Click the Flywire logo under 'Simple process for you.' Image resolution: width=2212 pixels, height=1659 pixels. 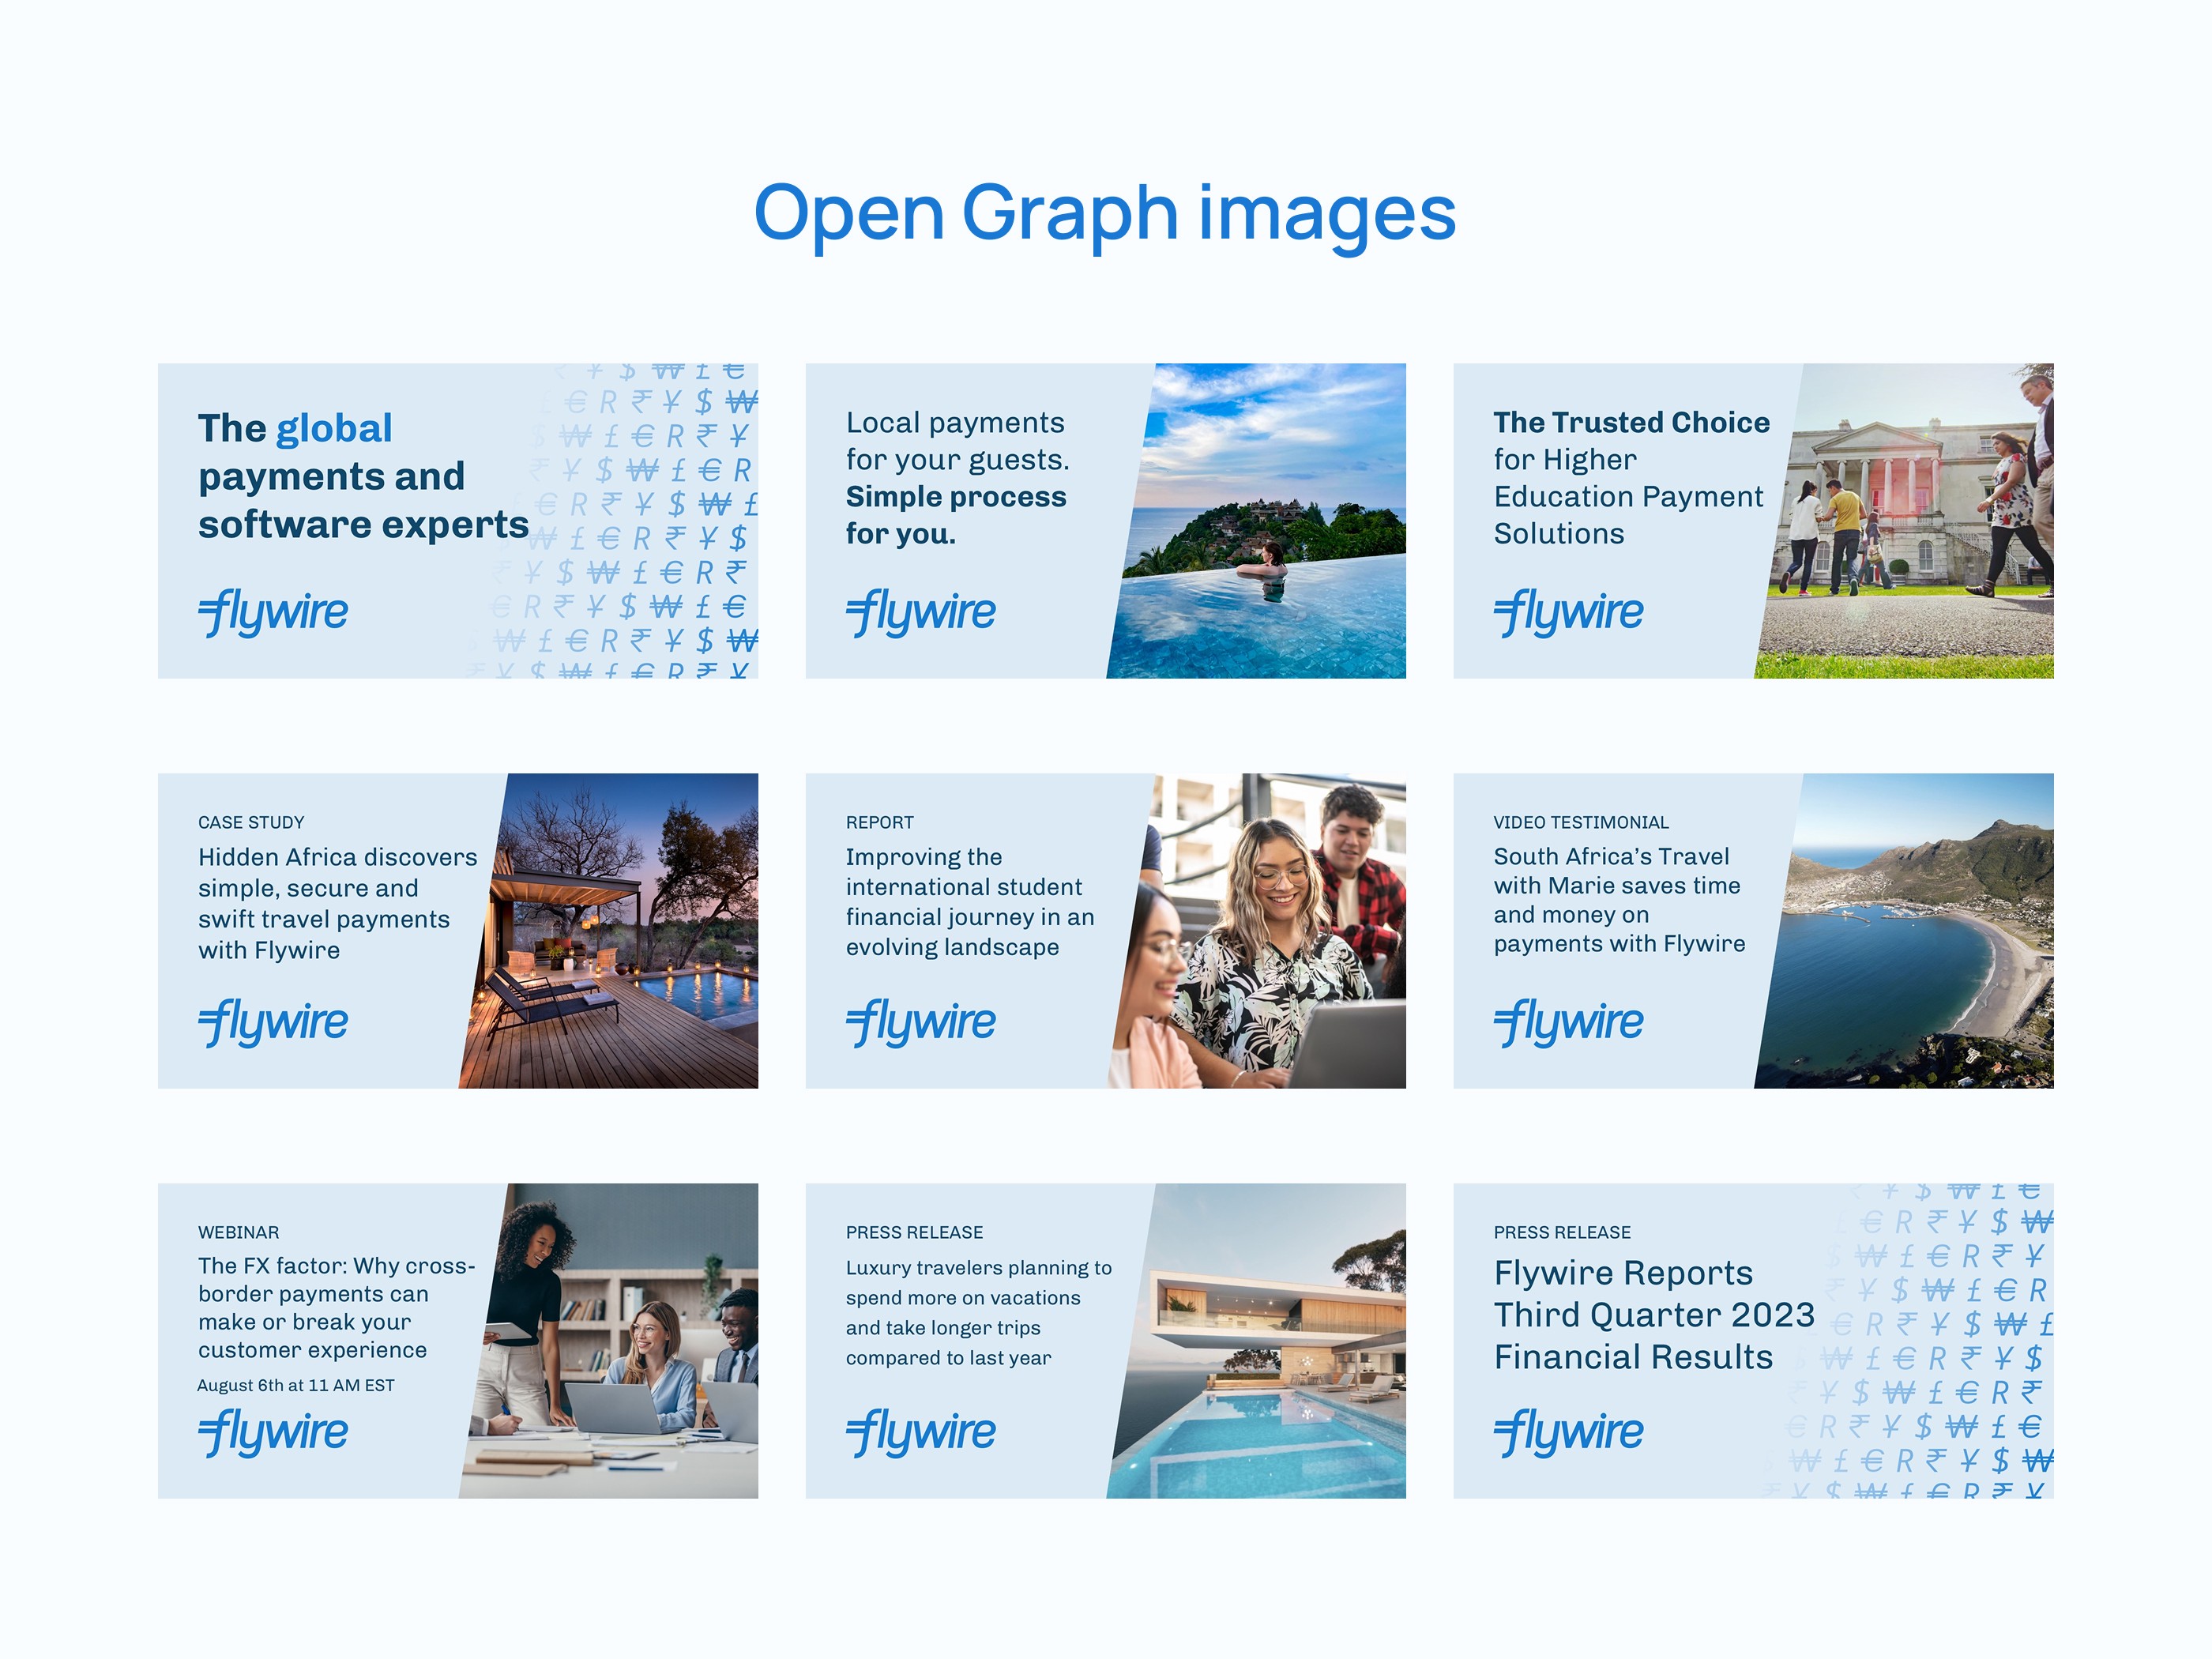click(921, 612)
